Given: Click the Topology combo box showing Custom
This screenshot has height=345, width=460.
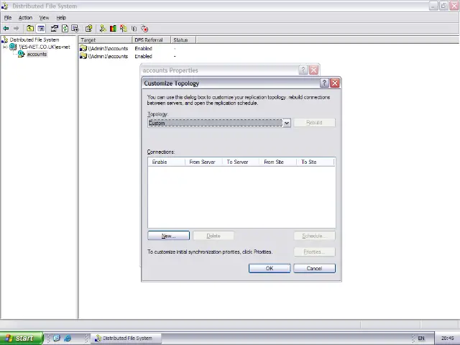Looking at the screenshot, I should point(219,123).
